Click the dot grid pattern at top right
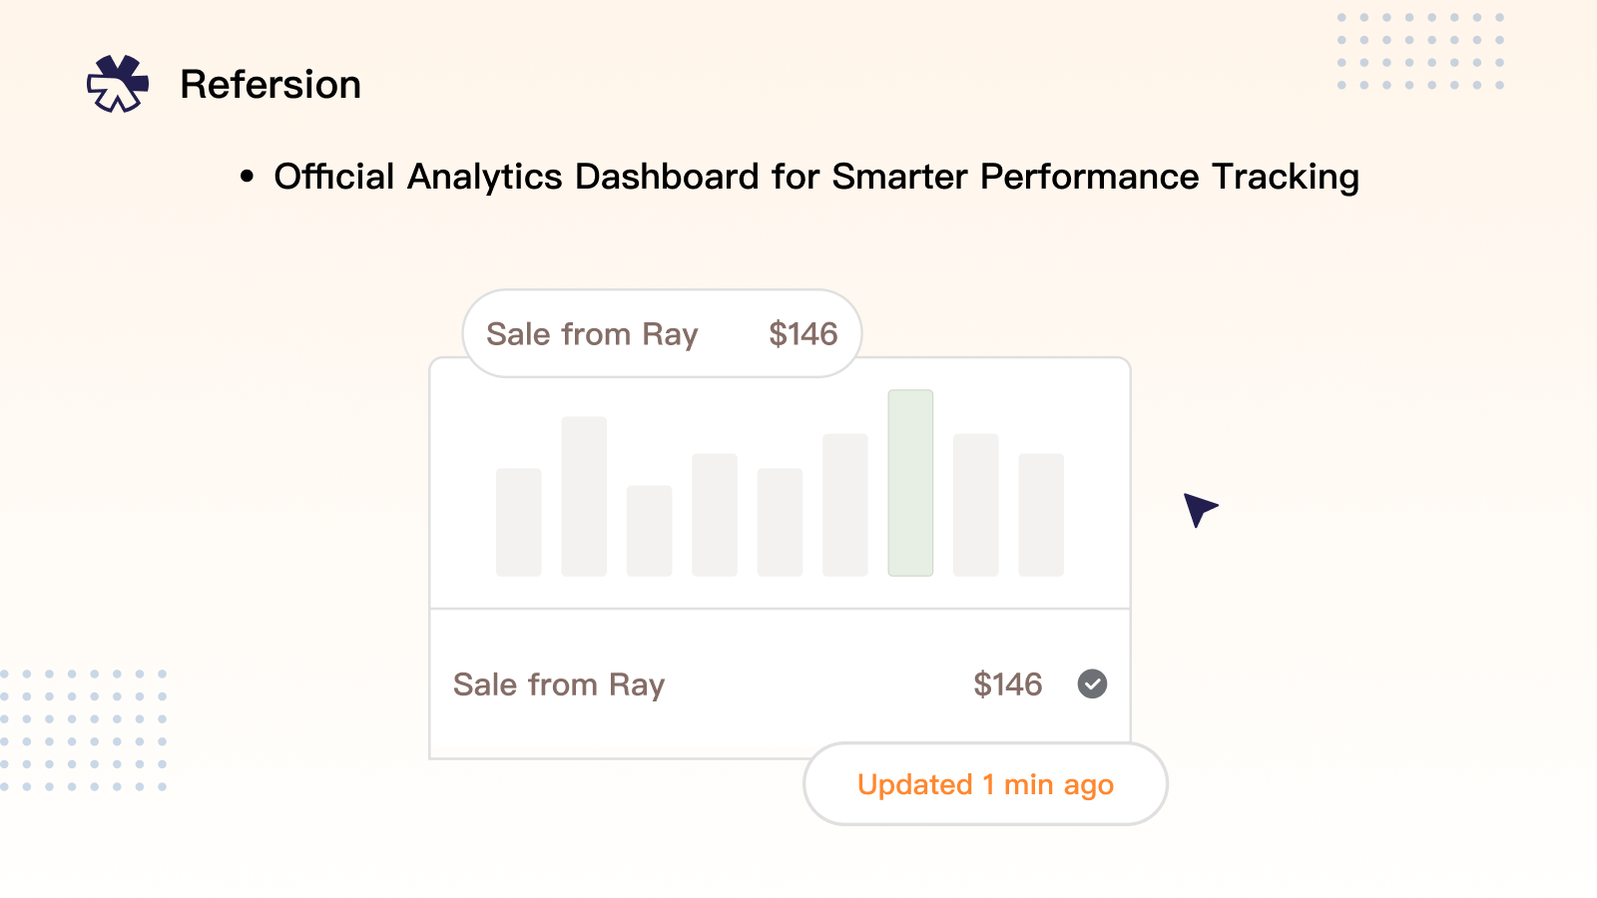Viewport: 1597px width, 898px height. (1420, 52)
